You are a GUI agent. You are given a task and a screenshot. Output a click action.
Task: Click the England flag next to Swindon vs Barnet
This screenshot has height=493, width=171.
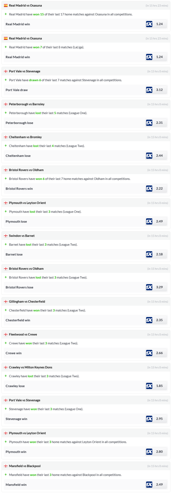pyautogui.click(x=6, y=236)
